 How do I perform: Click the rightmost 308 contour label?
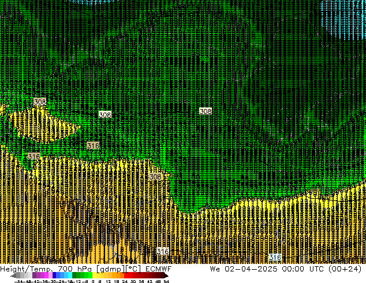click(206, 111)
